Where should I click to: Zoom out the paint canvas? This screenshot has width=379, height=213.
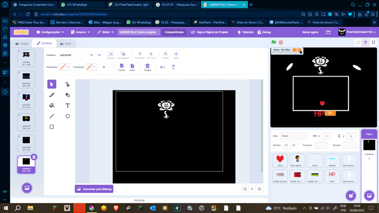tap(245, 189)
